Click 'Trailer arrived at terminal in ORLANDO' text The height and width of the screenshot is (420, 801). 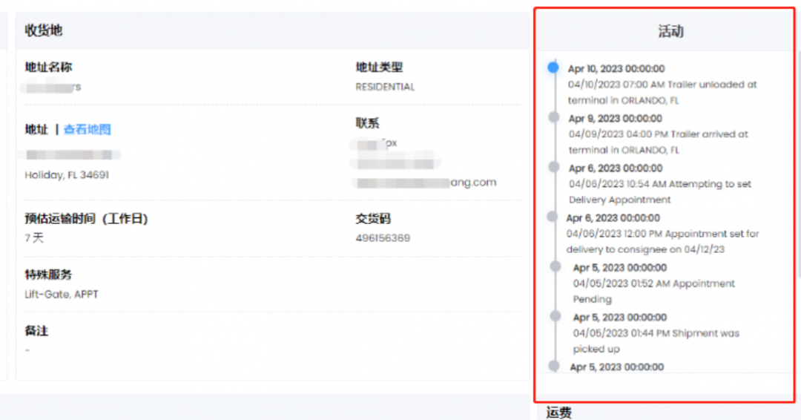[659, 142]
